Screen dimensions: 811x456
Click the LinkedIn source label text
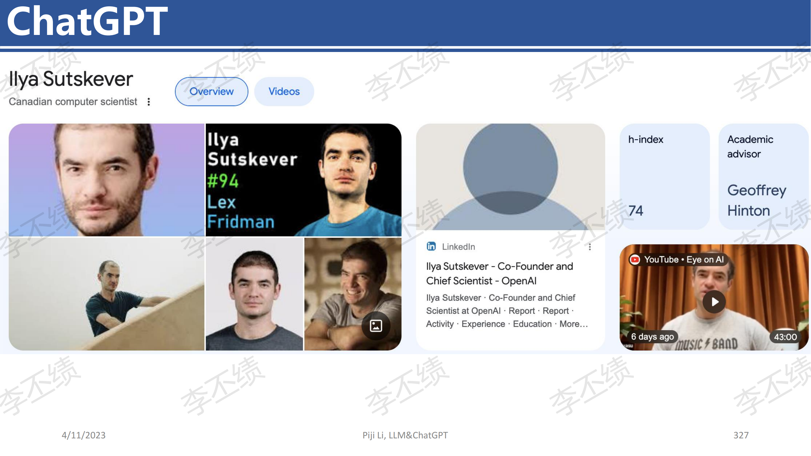(458, 247)
